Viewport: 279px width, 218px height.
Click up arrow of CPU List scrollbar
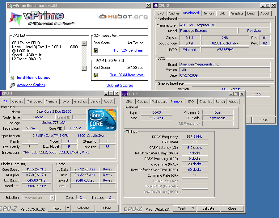tap(84, 43)
